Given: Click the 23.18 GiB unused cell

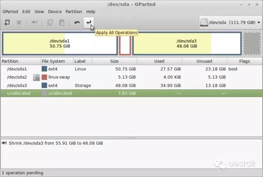Looking at the screenshot, I should pos(215,69).
